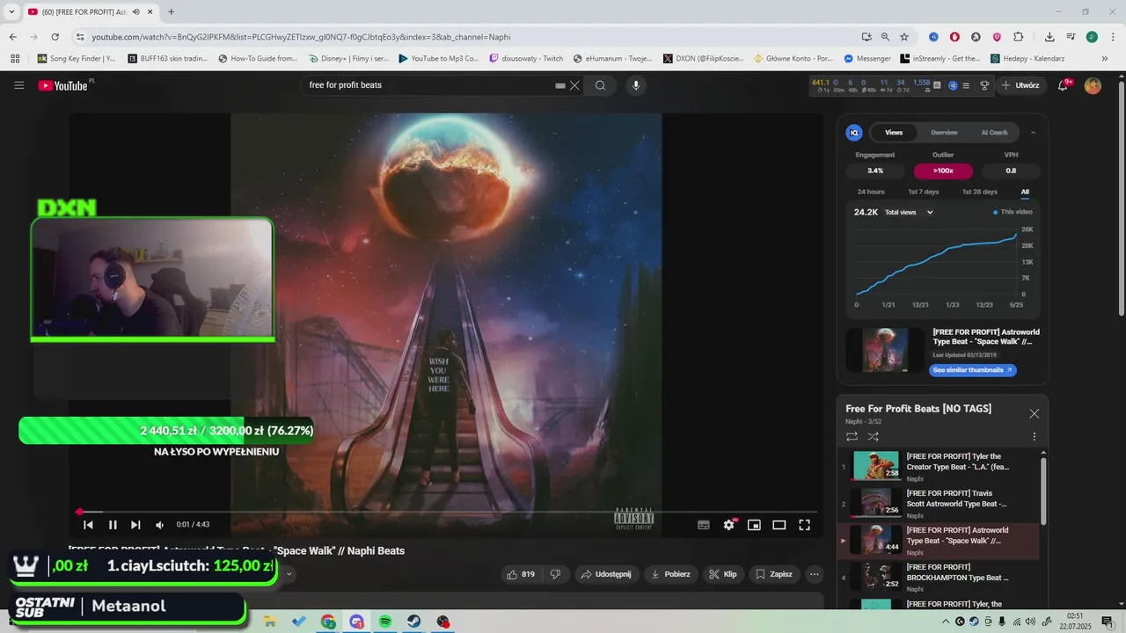Mute the video volume
1126x633 pixels.
159,525
